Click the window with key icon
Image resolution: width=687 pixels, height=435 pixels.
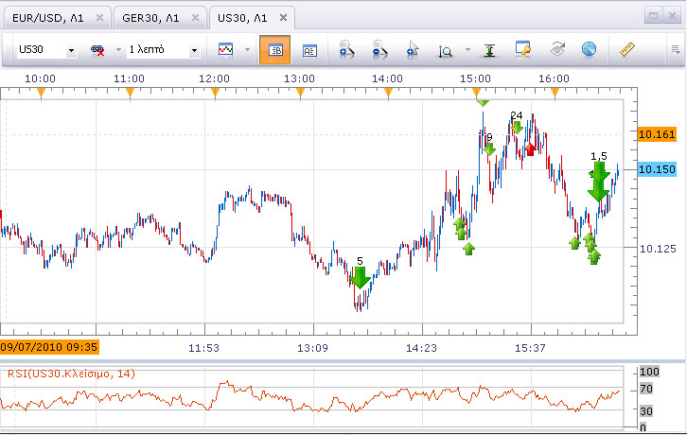coord(523,49)
